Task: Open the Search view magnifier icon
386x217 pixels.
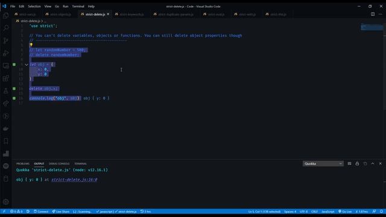Action: click(x=5, y=28)
